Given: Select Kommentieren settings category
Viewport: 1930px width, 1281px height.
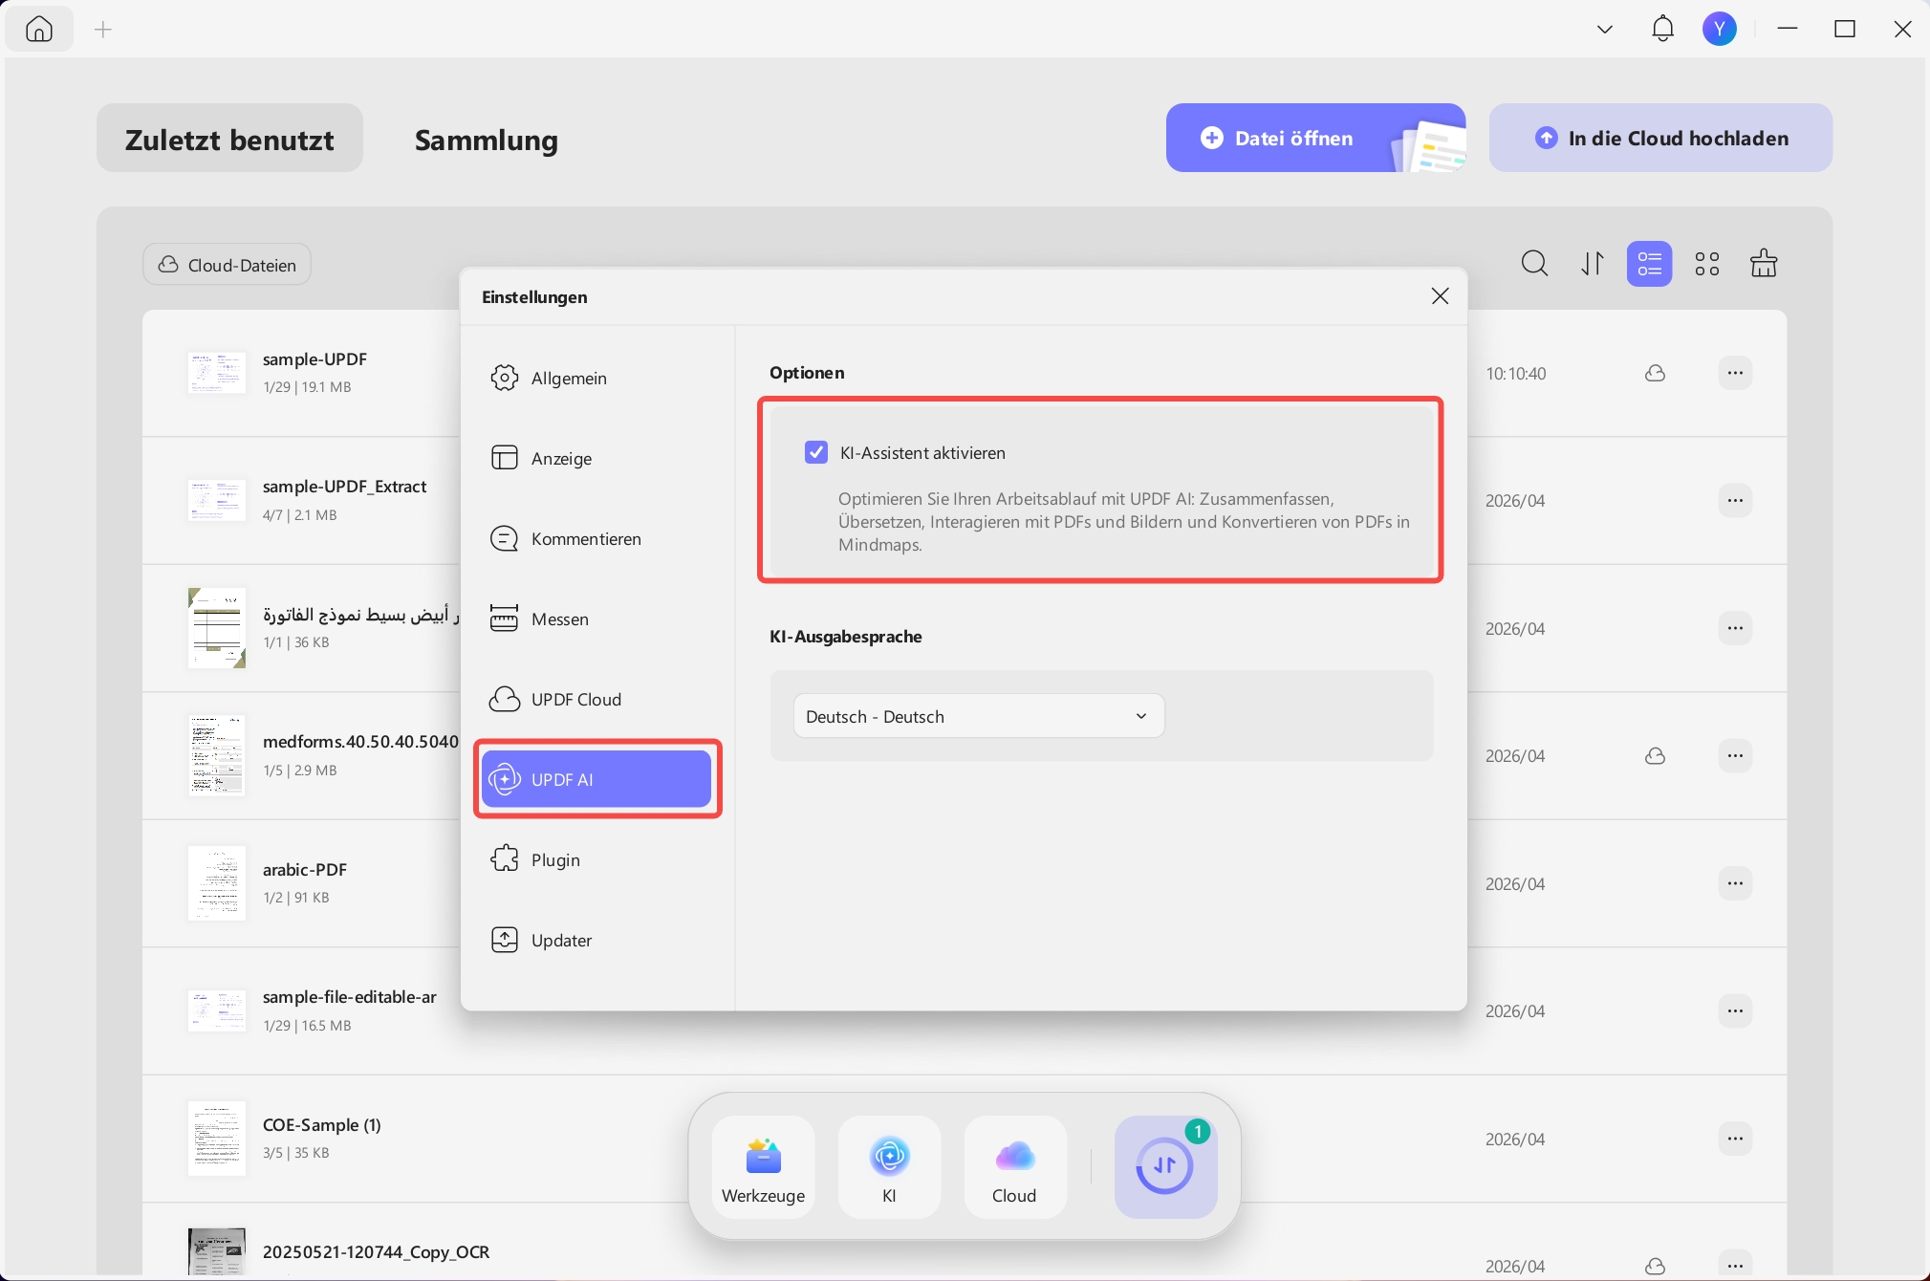Looking at the screenshot, I should coord(596,538).
